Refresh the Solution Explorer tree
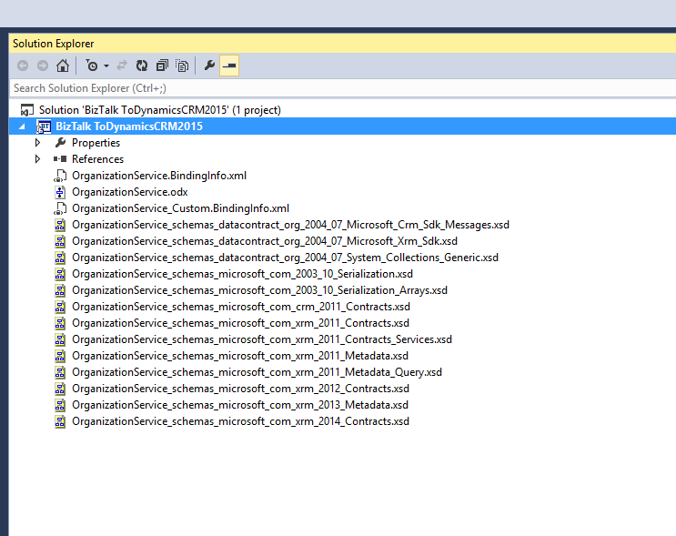 tap(142, 66)
